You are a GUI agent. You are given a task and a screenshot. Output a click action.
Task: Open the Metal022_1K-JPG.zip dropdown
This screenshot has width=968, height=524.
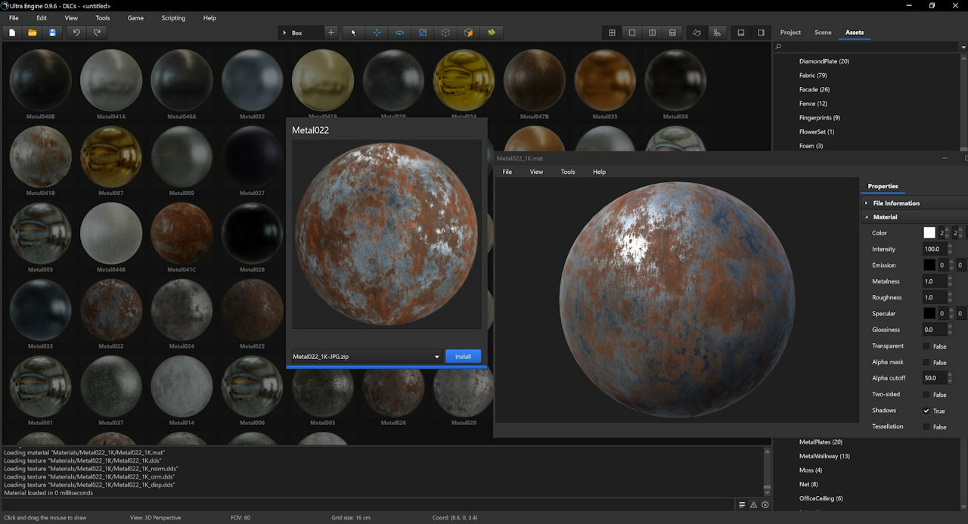click(x=436, y=357)
